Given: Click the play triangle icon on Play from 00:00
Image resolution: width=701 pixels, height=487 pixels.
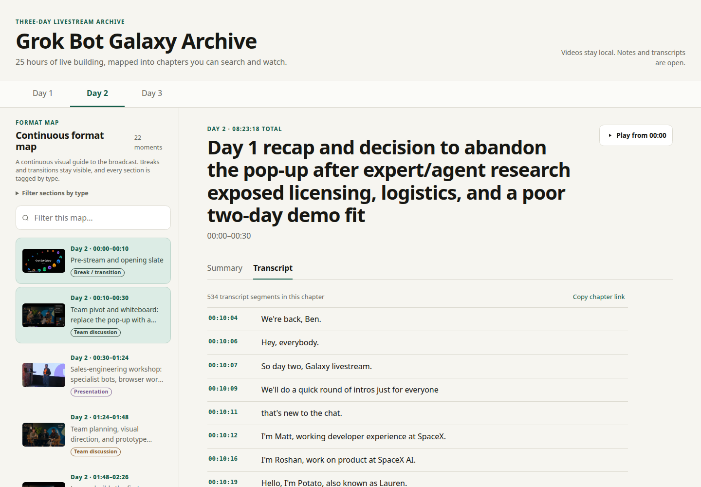Looking at the screenshot, I should [x=610, y=135].
